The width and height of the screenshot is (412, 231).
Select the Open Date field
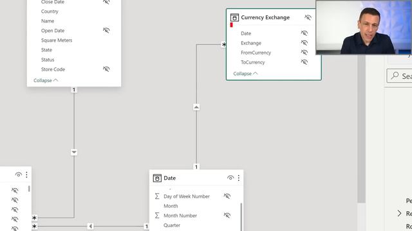pyautogui.click(x=53, y=31)
